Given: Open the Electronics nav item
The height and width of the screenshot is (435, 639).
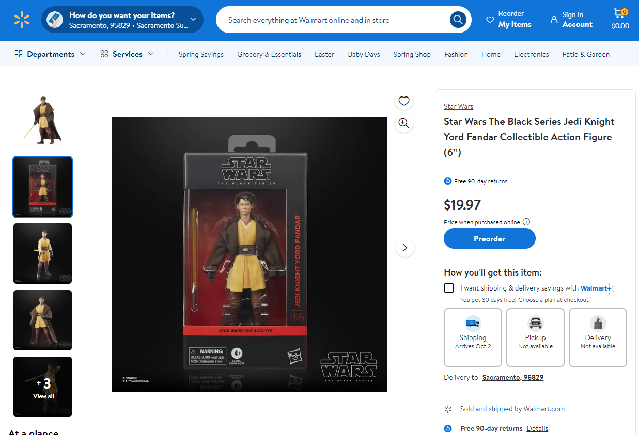Looking at the screenshot, I should click(x=531, y=54).
